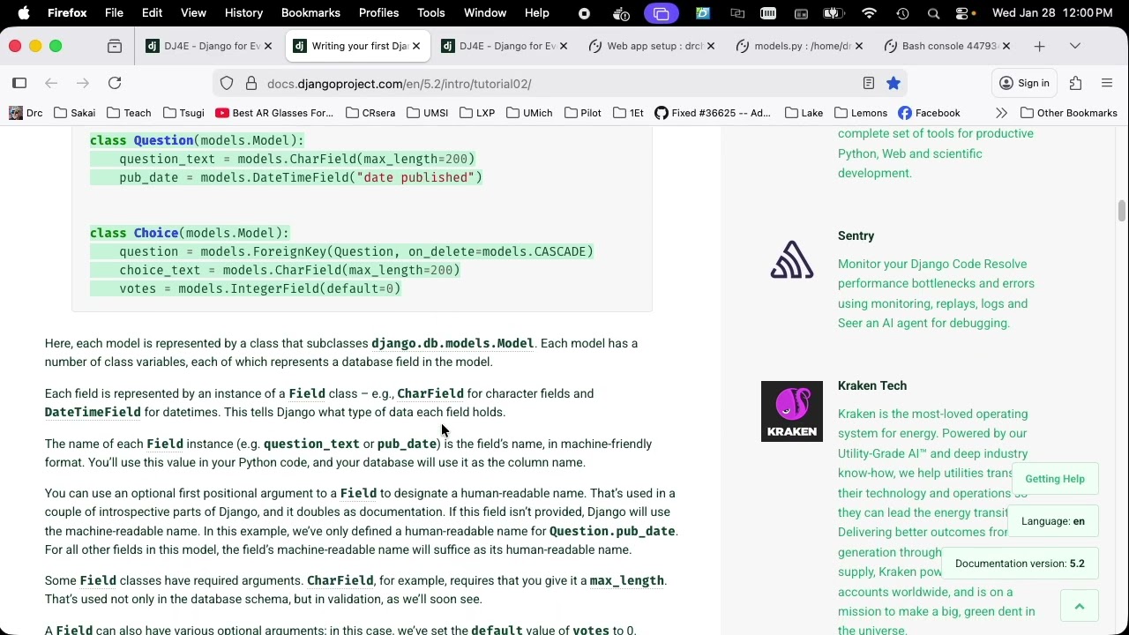Switch to the Bash console tab
The width and height of the screenshot is (1129, 635).
coord(949,46)
